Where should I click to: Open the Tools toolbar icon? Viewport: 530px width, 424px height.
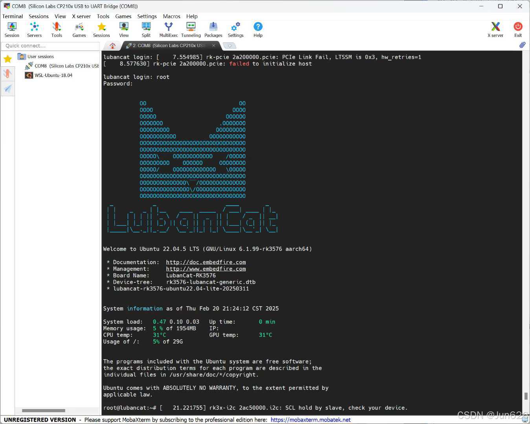(x=57, y=30)
